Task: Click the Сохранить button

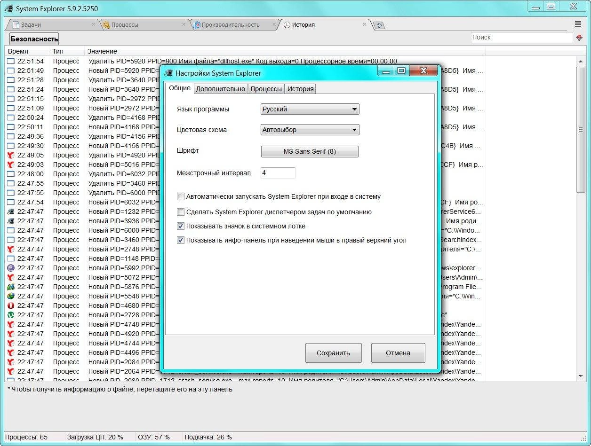Action: (334, 353)
